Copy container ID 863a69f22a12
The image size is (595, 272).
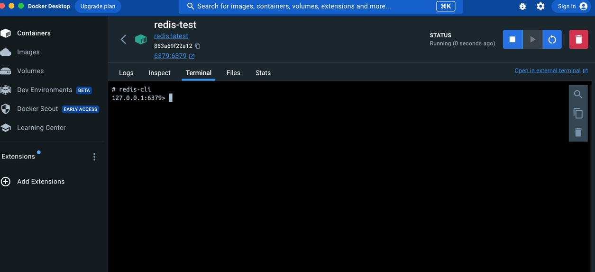tap(198, 46)
